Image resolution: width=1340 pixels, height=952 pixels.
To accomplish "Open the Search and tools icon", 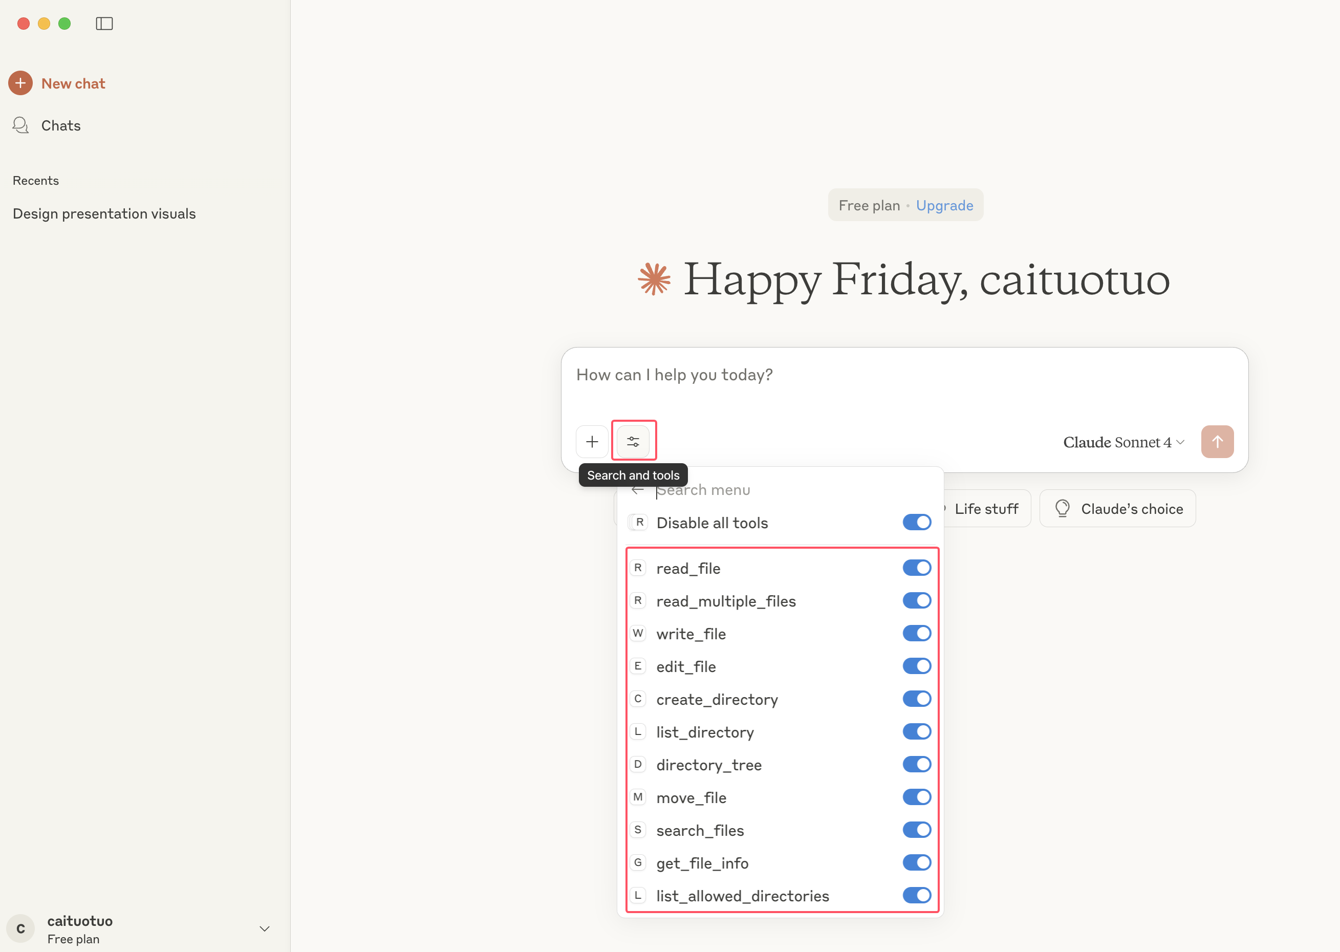I will point(633,441).
